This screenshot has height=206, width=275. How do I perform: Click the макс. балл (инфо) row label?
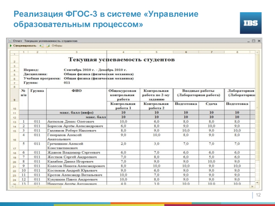76,113
